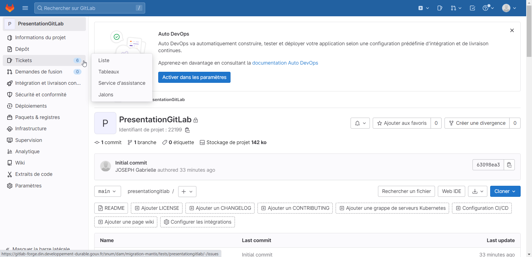Select Tableaux in the Tickets flyout menu

pyautogui.click(x=109, y=72)
